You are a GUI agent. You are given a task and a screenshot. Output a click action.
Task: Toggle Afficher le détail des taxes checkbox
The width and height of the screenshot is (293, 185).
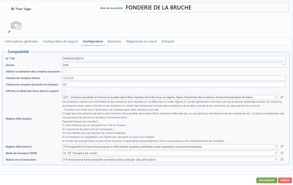[x=64, y=91]
